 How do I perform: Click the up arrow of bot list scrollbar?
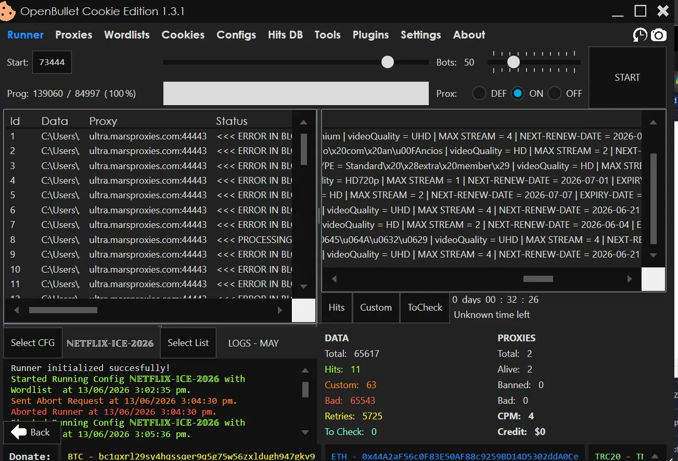point(304,122)
